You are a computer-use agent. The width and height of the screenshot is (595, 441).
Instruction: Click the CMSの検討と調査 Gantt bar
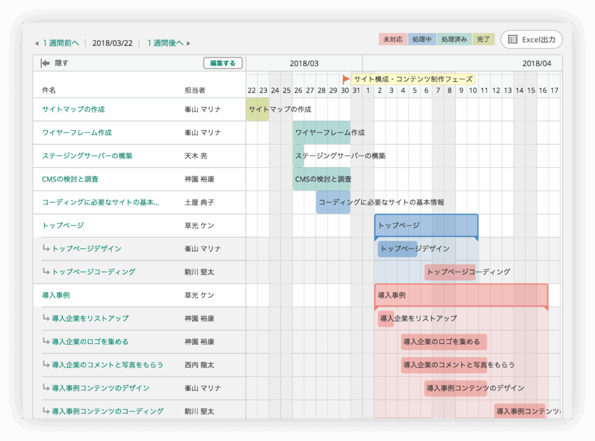click(x=321, y=179)
